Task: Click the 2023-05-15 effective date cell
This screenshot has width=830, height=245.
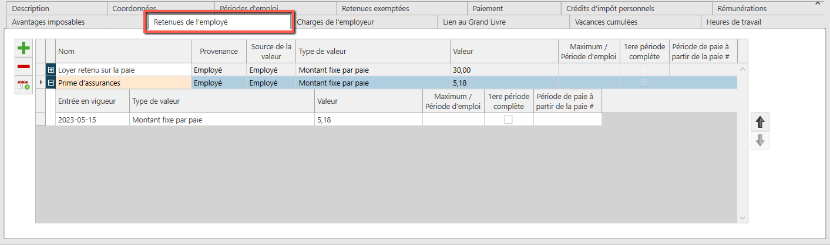Action: click(92, 120)
